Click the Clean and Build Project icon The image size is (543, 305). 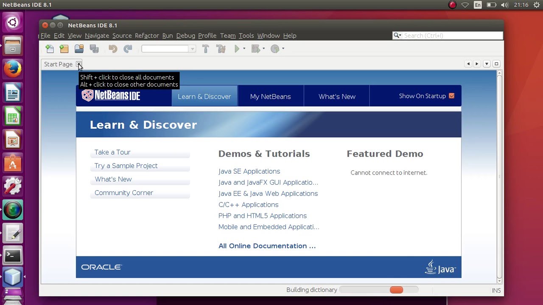click(221, 49)
